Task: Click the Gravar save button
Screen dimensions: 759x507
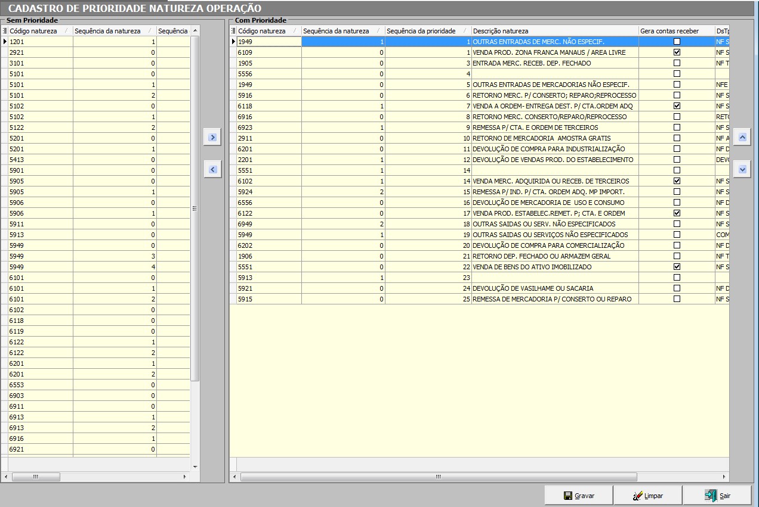Action: click(578, 496)
